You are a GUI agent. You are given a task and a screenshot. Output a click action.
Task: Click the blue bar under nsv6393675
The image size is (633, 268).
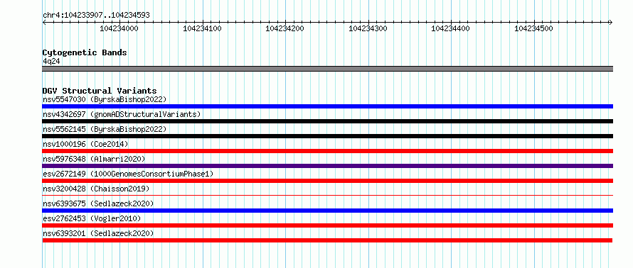click(x=327, y=211)
